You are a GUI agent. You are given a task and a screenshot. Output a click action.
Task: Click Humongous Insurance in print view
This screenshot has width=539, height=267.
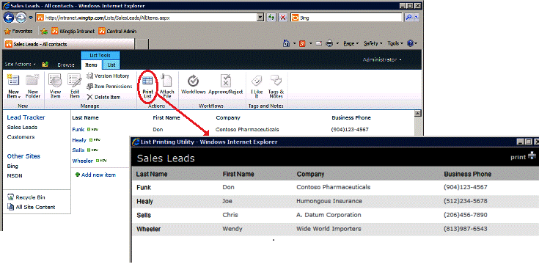(329, 201)
